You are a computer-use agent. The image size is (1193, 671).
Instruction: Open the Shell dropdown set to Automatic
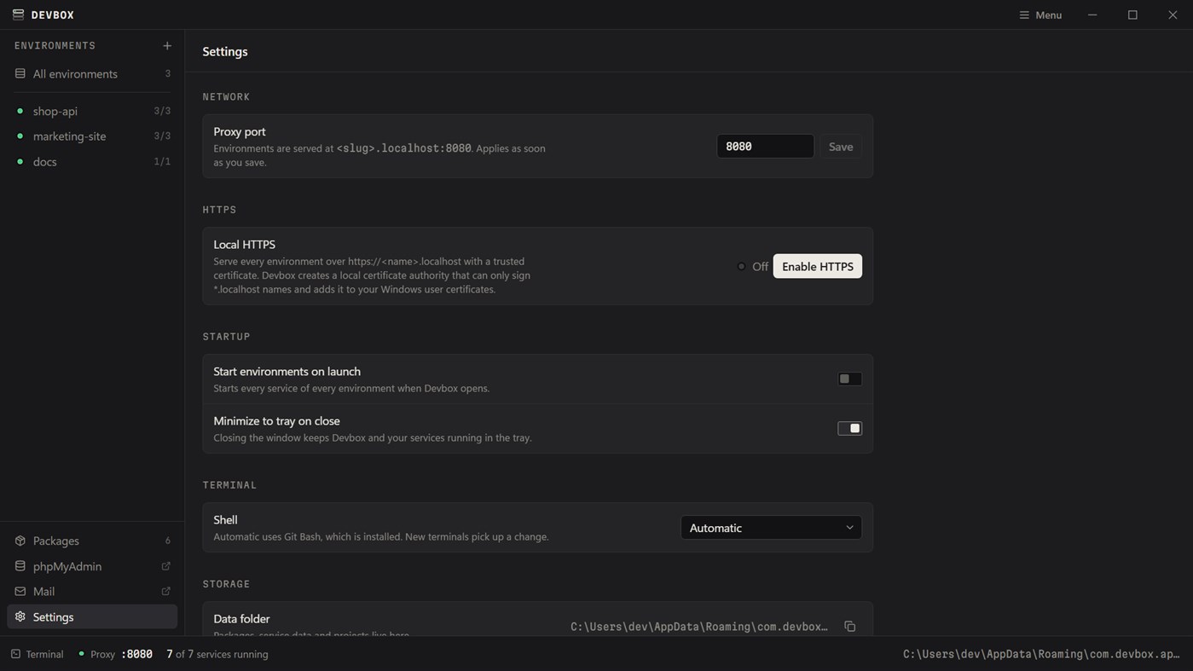[x=771, y=528]
